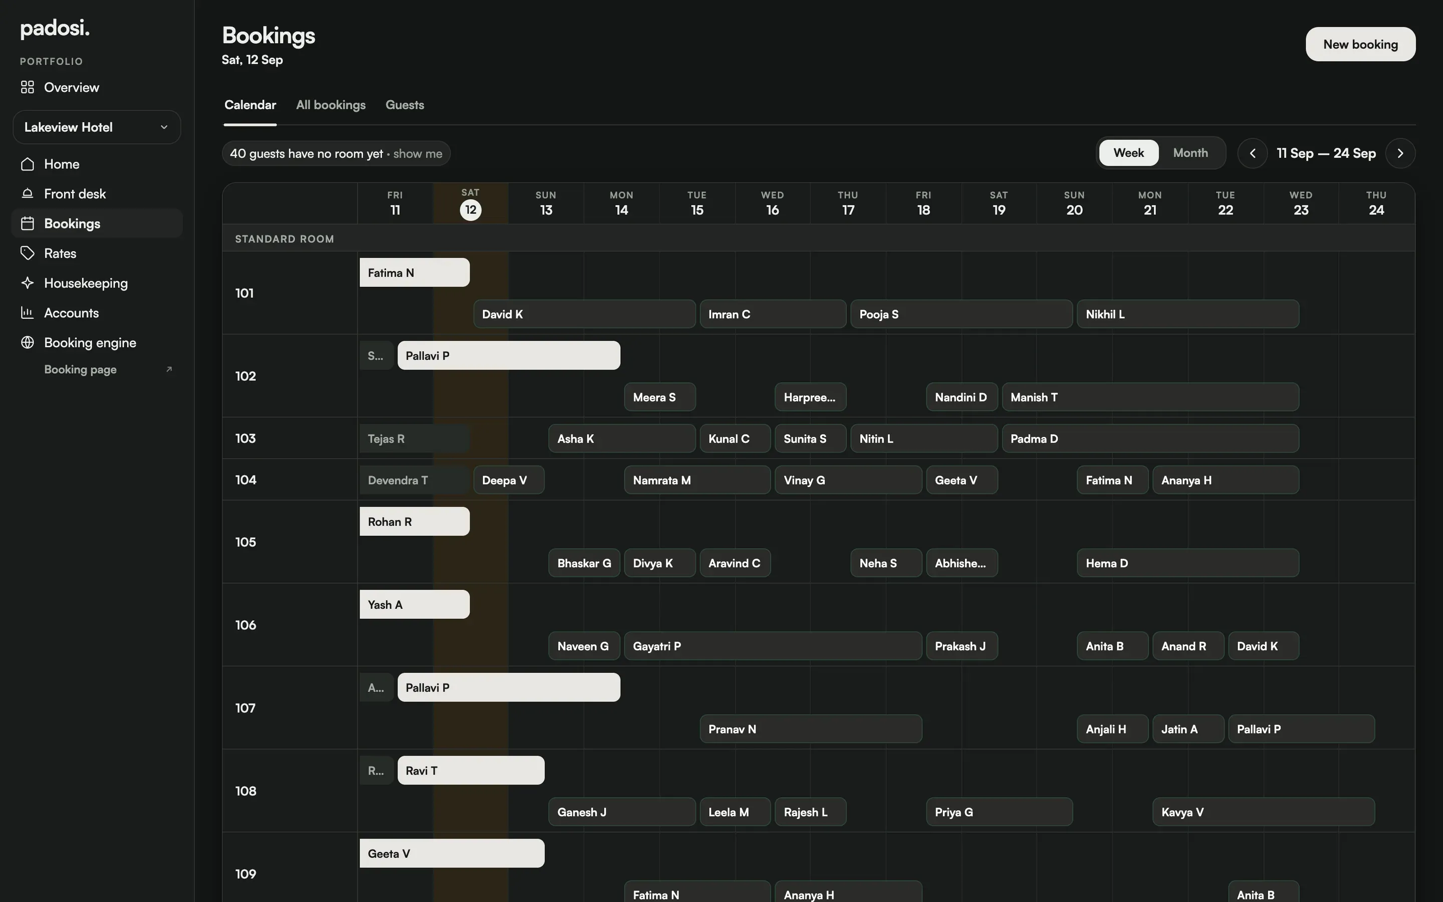Open Gayatri P booking in room 106
The image size is (1443, 902).
point(773,646)
